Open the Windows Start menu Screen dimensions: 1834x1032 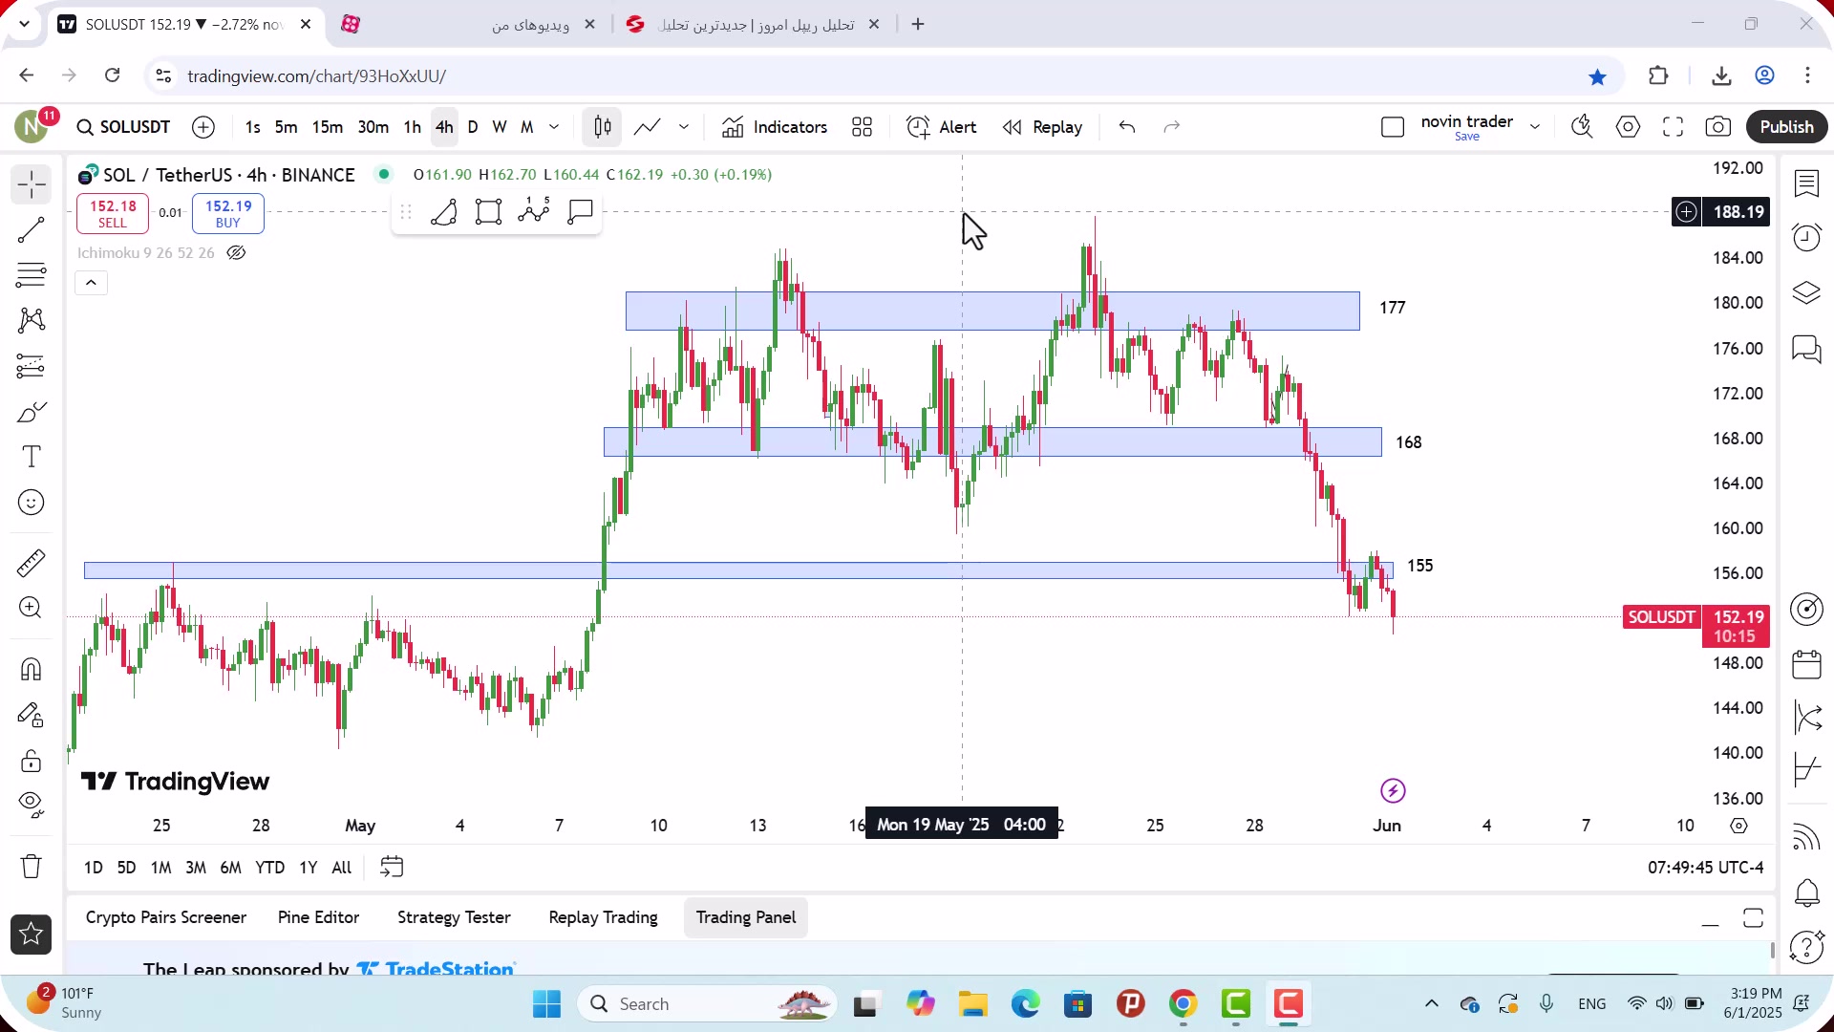pyautogui.click(x=547, y=1004)
